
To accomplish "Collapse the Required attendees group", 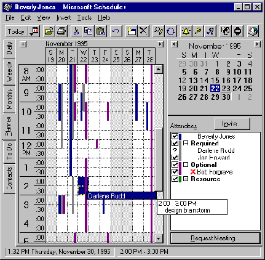I will [186, 143].
